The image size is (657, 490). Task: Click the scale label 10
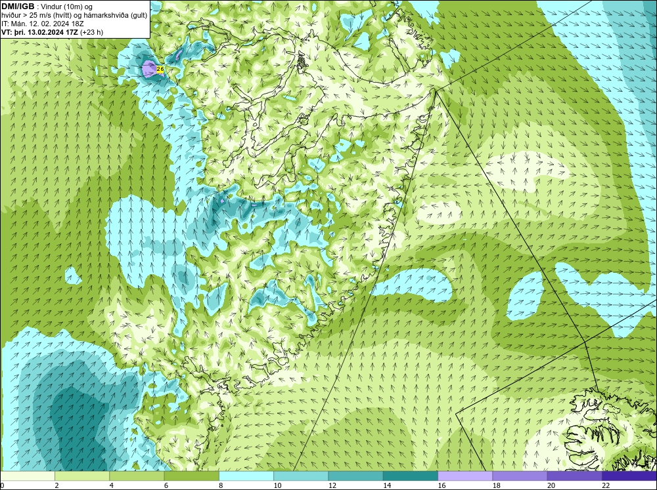[277, 485]
